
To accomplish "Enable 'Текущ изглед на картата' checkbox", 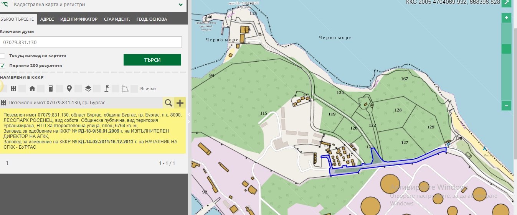I will (x=2, y=56).
